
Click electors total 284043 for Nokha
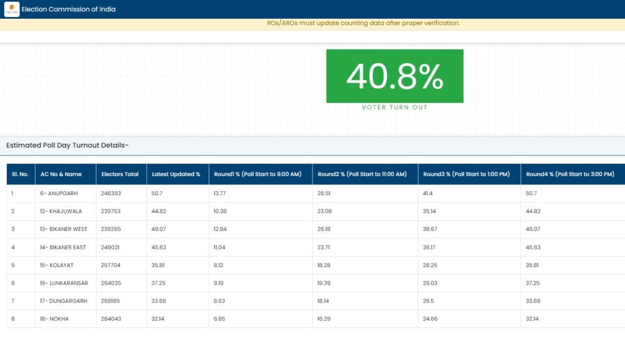point(111,319)
